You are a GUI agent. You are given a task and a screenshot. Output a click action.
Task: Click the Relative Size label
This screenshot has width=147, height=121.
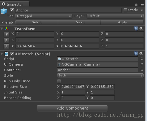tap(15, 87)
